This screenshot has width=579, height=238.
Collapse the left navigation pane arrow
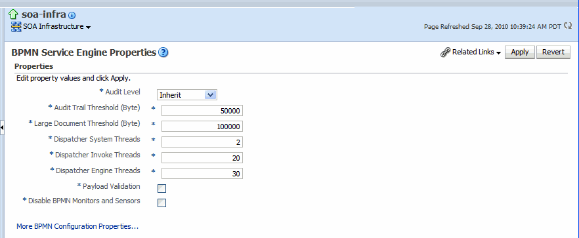[2, 127]
